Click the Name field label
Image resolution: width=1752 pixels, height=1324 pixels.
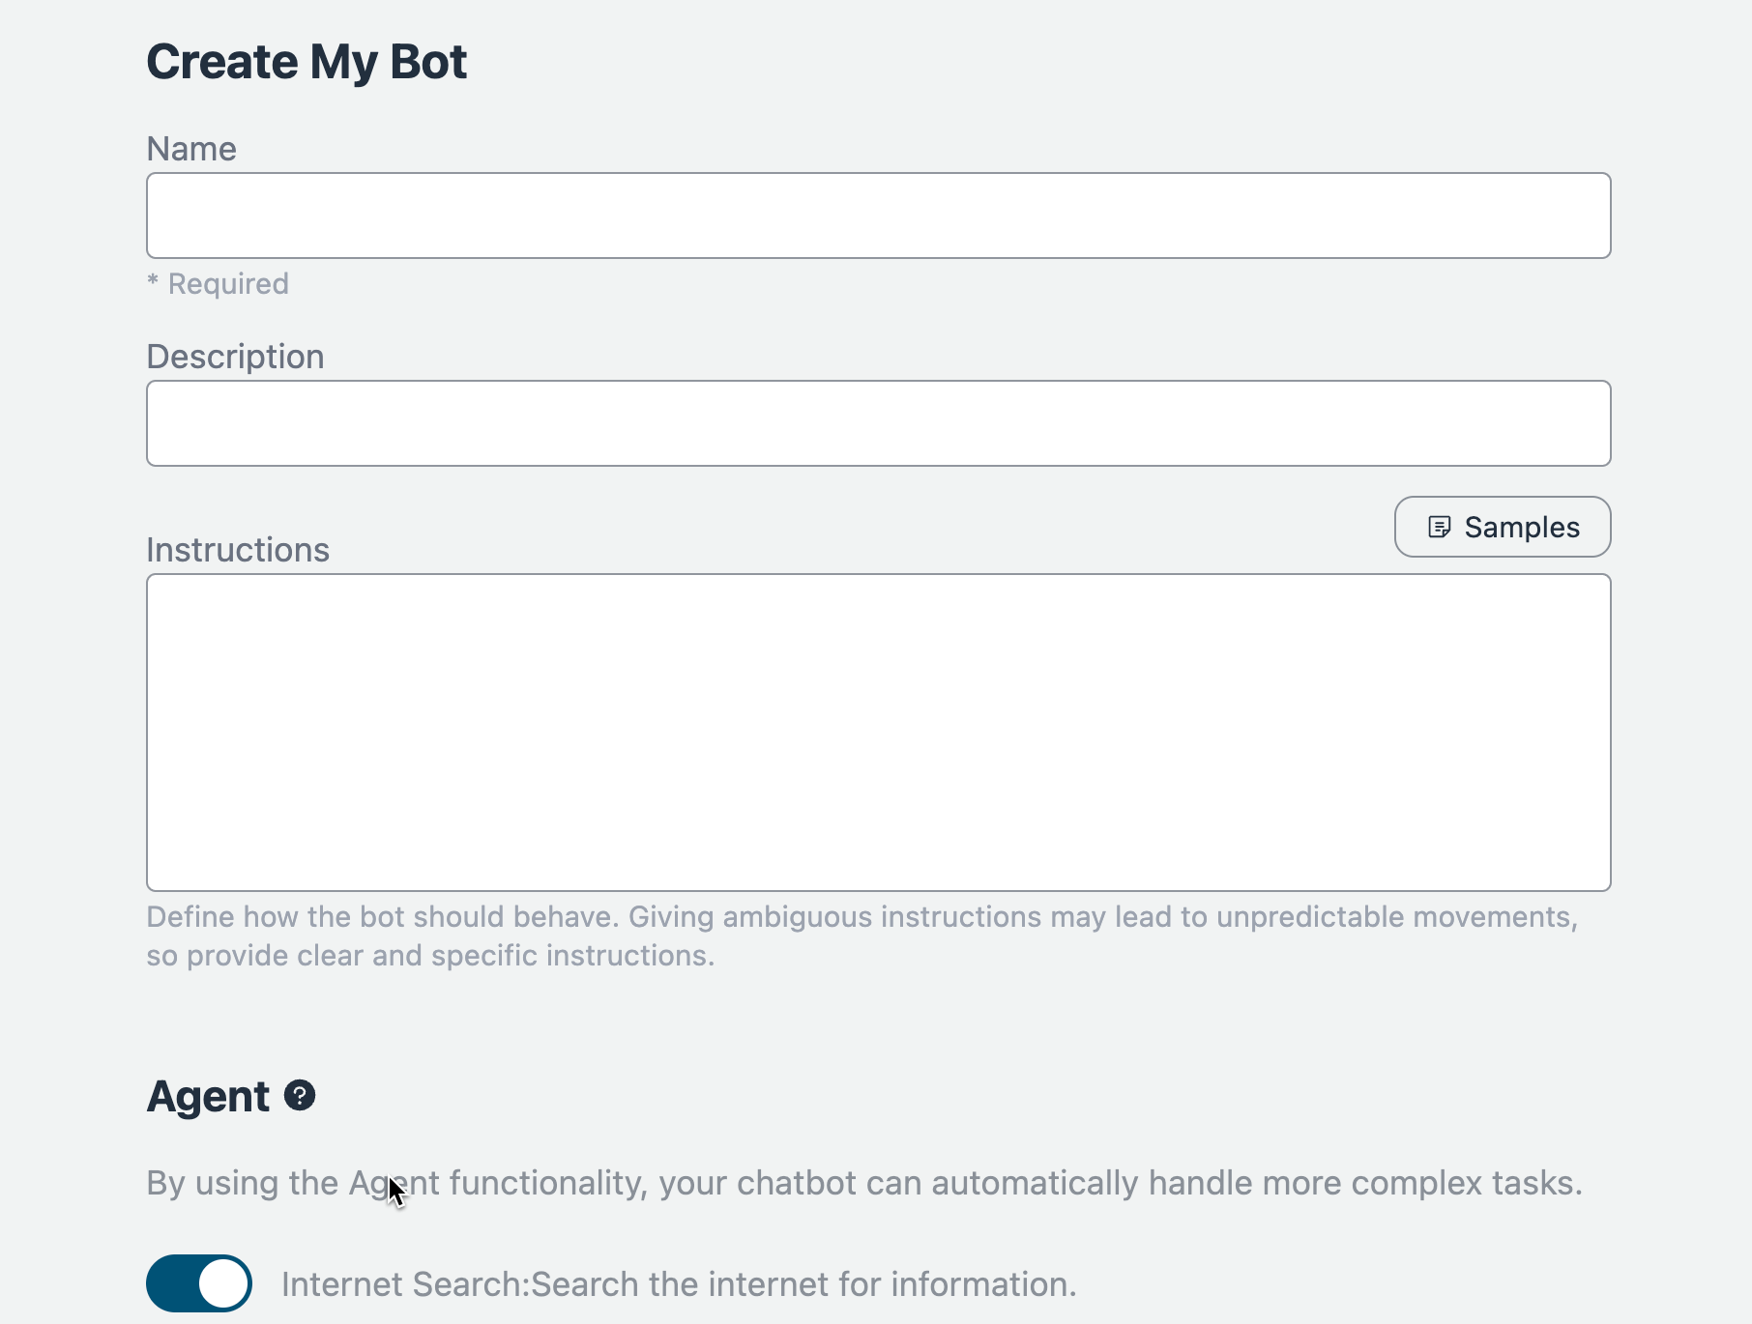pyautogui.click(x=191, y=149)
